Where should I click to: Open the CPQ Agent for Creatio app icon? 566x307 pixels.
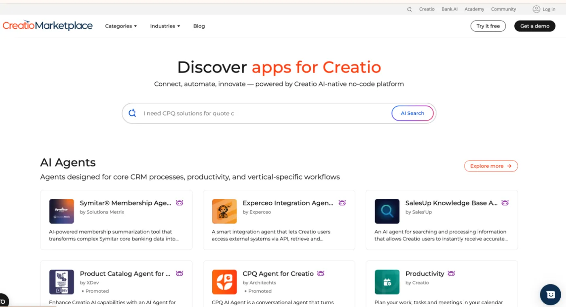pyautogui.click(x=224, y=282)
